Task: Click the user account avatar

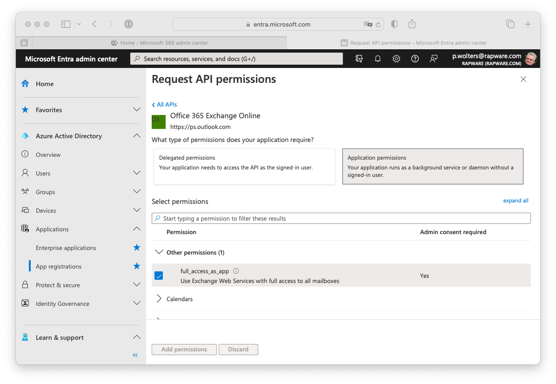Action: (x=531, y=59)
